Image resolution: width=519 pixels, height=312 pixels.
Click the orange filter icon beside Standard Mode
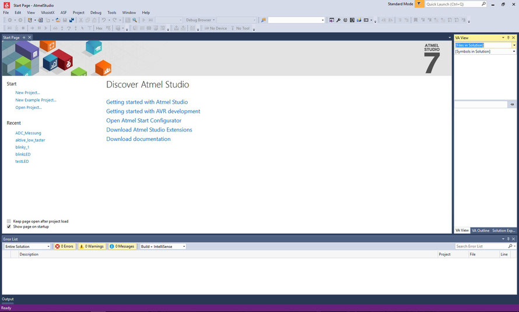click(419, 4)
